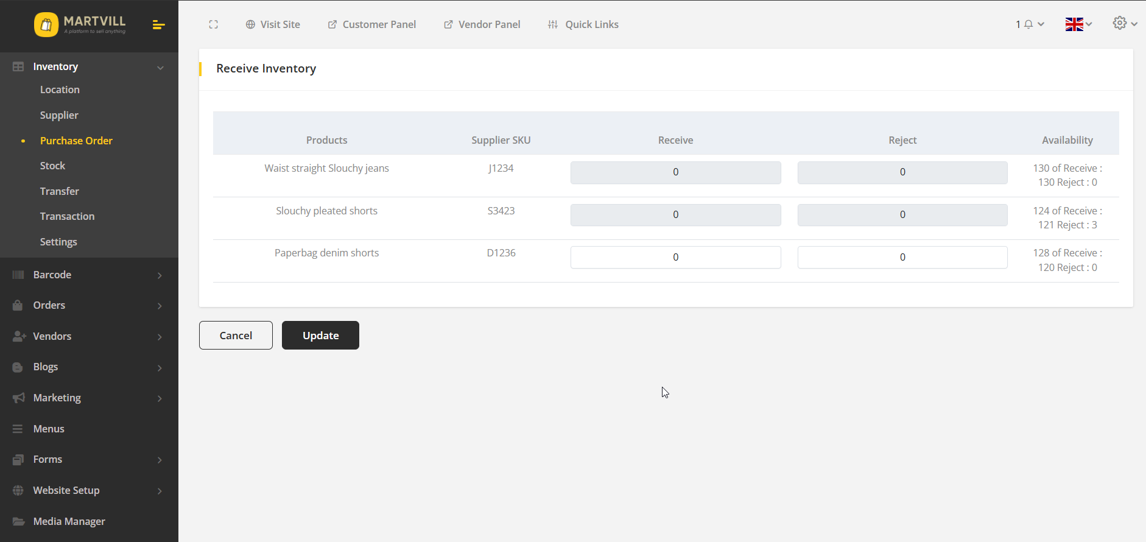
Task: Open the Vendor Panel link
Action: coord(482,24)
